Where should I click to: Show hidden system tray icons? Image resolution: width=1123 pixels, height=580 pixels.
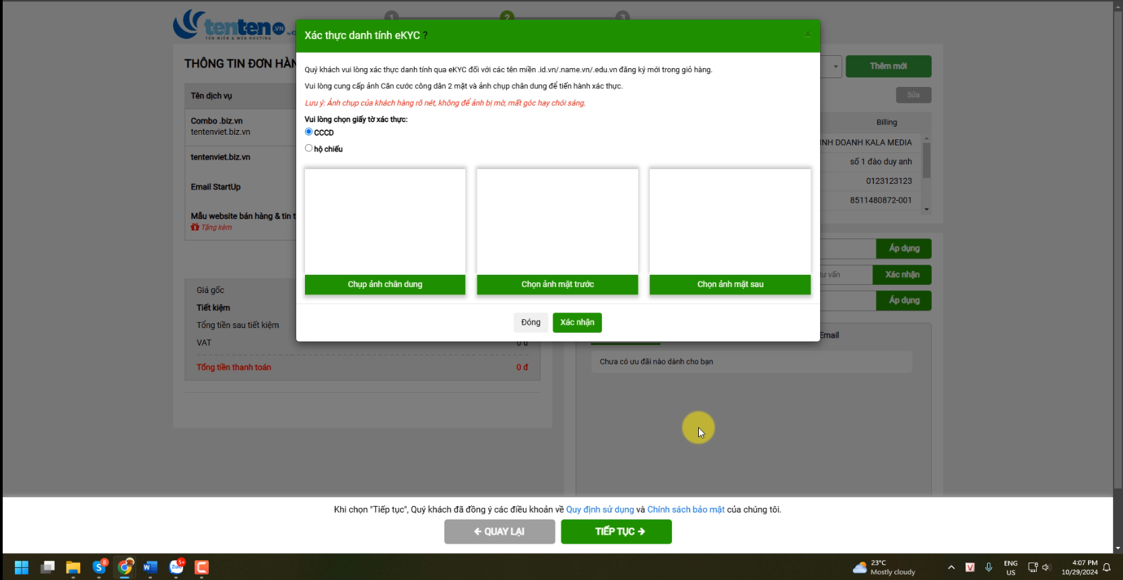[x=951, y=567]
